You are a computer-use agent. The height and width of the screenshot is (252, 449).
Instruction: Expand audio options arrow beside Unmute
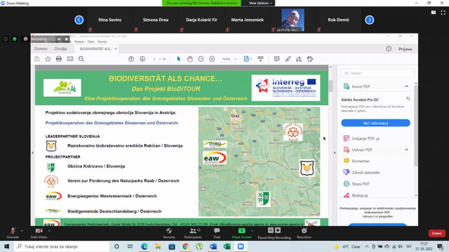[x=22, y=230]
